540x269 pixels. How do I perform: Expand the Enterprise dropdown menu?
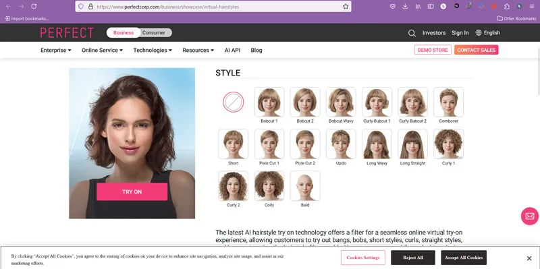(56, 50)
